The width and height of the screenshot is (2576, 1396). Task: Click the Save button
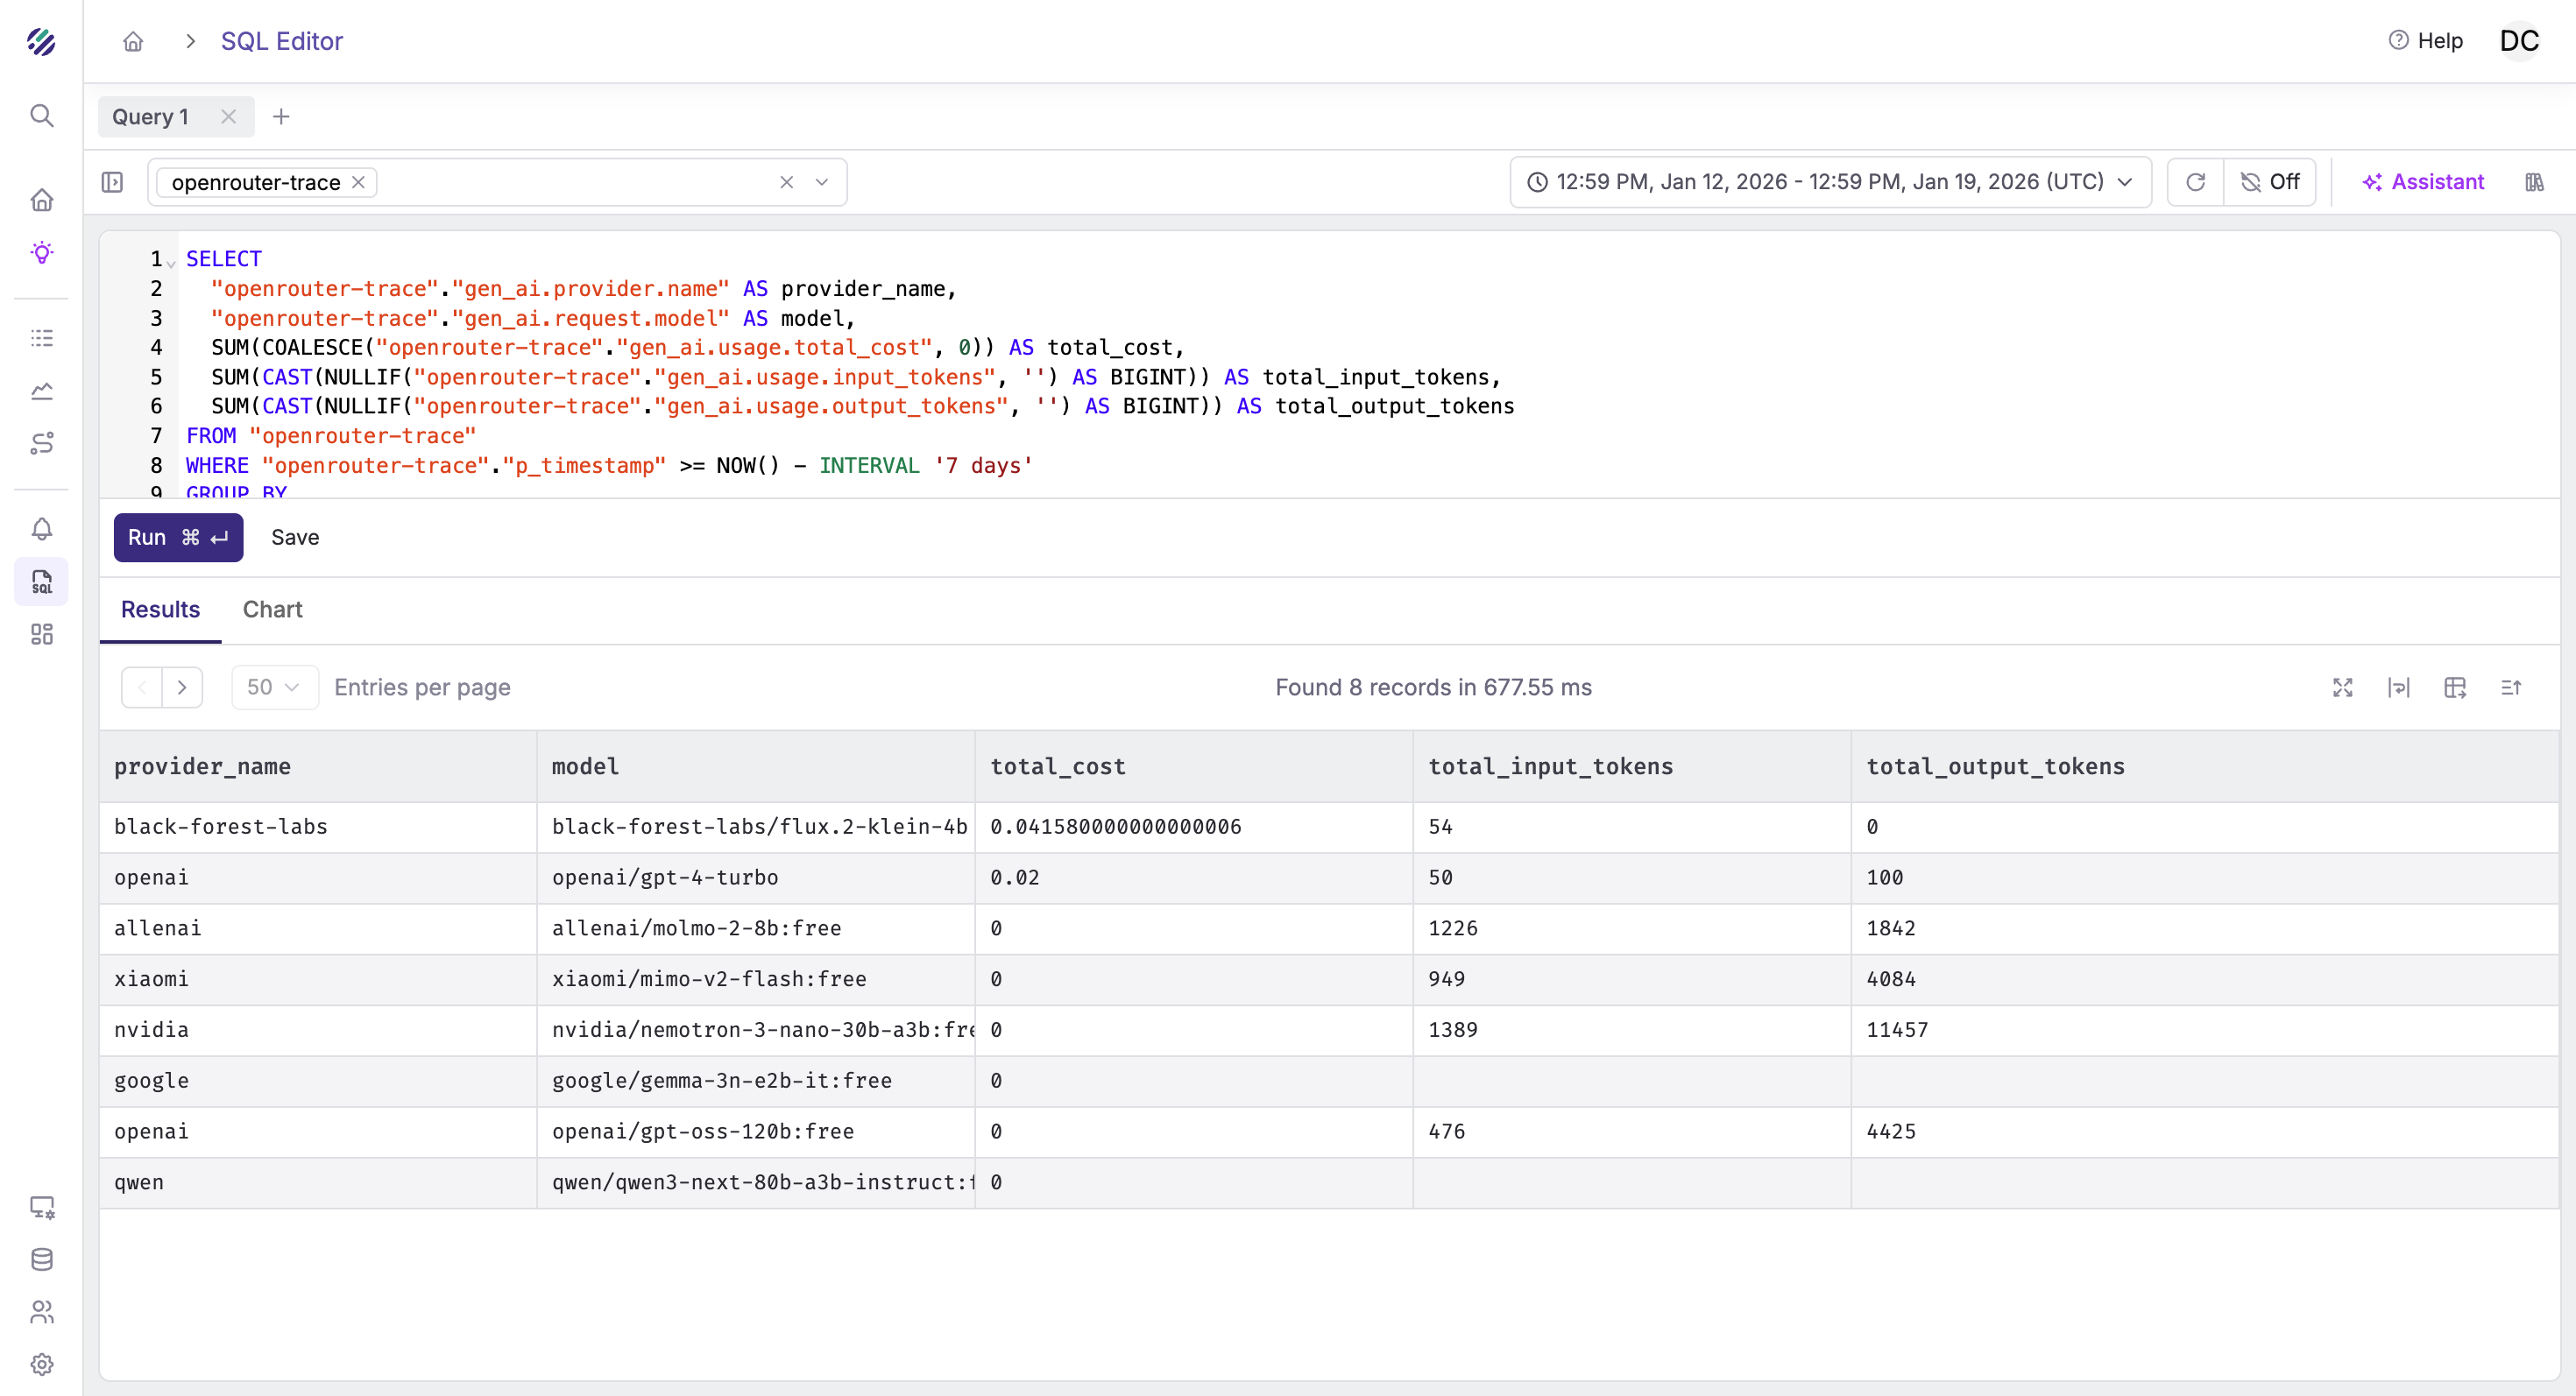pyautogui.click(x=295, y=538)
